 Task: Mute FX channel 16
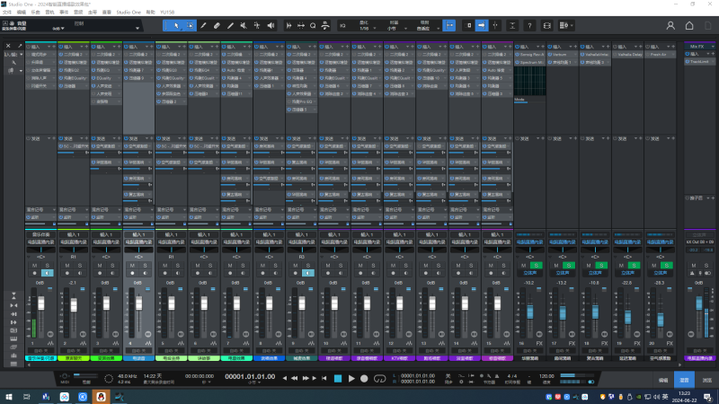pyautogui.click(x=524, y=265)
